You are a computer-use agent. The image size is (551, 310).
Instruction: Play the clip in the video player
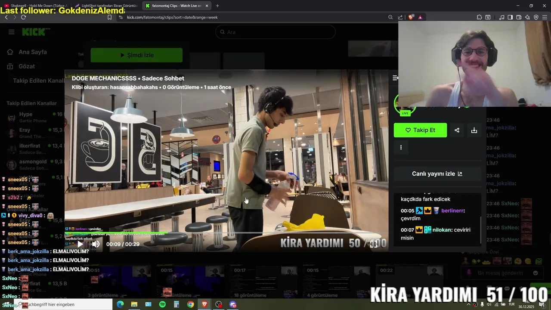point(80,244)
